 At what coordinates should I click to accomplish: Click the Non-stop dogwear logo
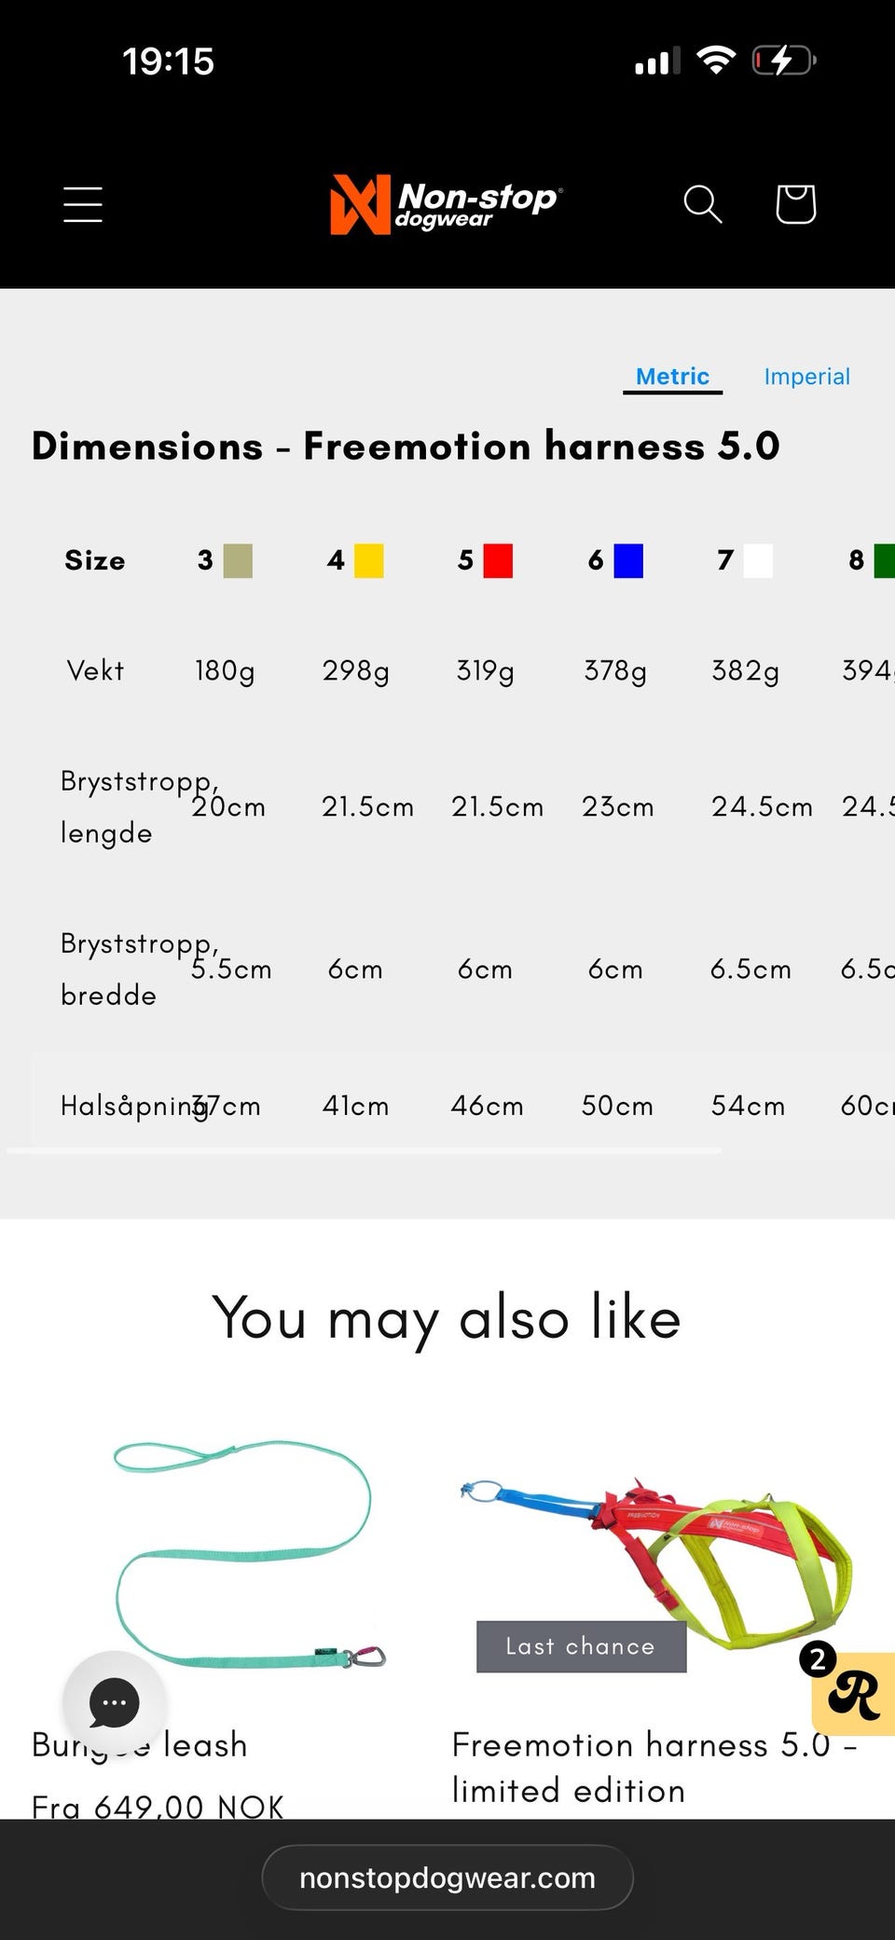(447, 204)
